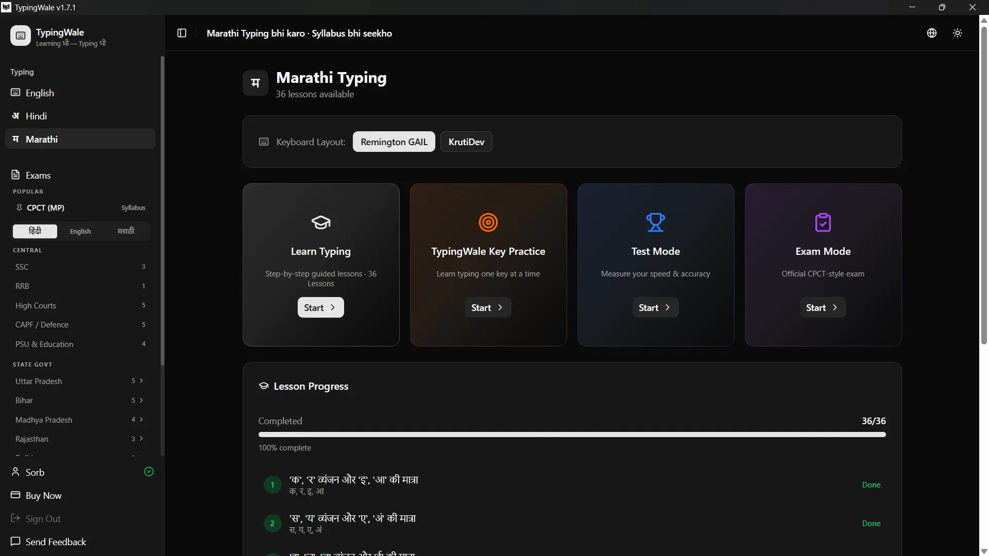This screenshot has height=556, width=989.
Task: Start Exam Mode
Action: tap(823, 307)
